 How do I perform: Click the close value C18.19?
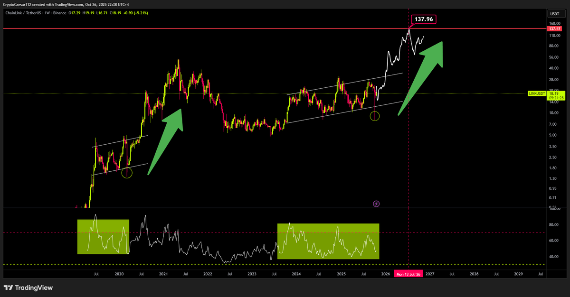[115, 12]
